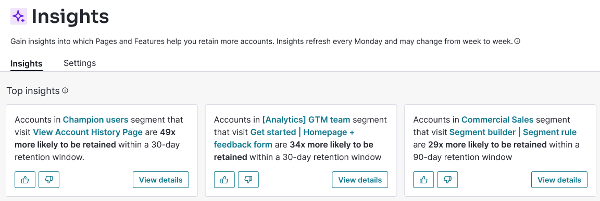The height and width of the screenshot is (201, 600).
Task: Switch to the Settings tab
Action: [80, 63]
